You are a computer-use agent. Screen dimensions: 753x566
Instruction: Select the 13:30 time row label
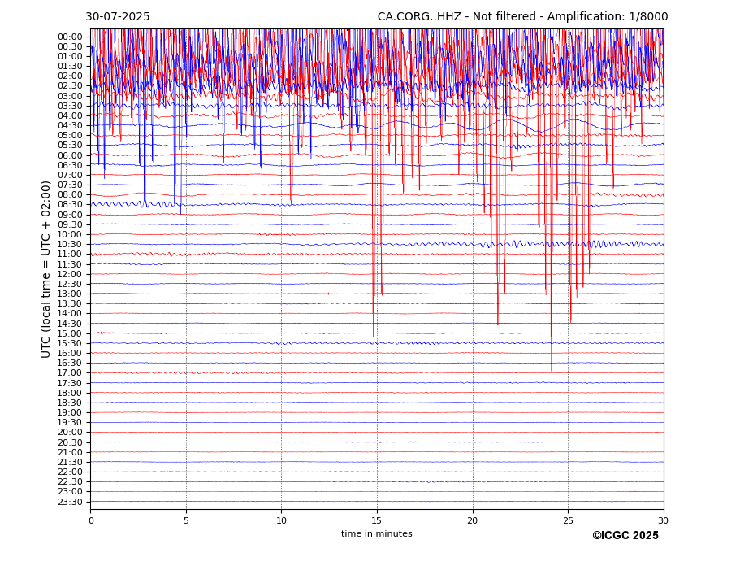pos(70,304)
